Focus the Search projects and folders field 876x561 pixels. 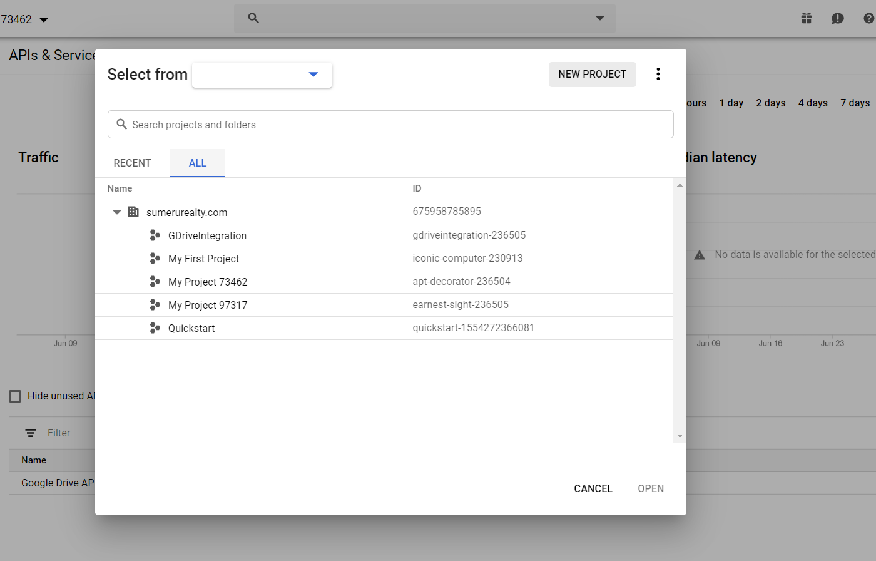point(390,125)
